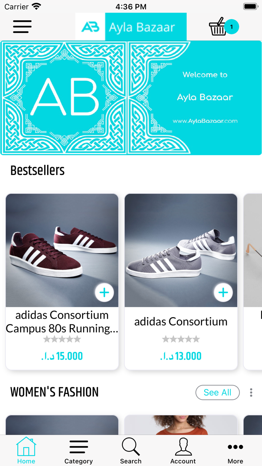The height and width of the screenshot is (466, 262).
Task: Open the shopping basket cart
Action: tap(218, 27)
